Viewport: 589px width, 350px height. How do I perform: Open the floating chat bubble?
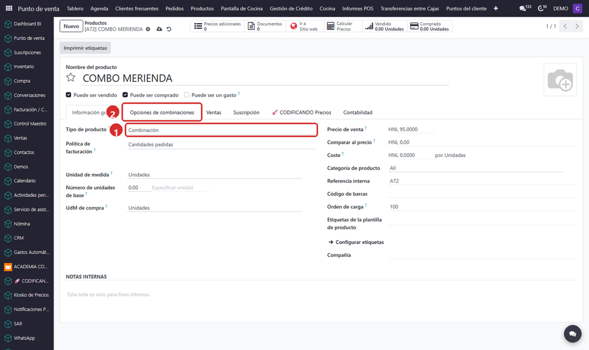pyautogui.click(x=572, y=333)
